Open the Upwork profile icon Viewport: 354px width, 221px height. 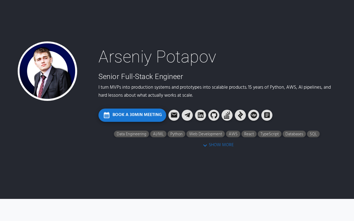[254, 115]
